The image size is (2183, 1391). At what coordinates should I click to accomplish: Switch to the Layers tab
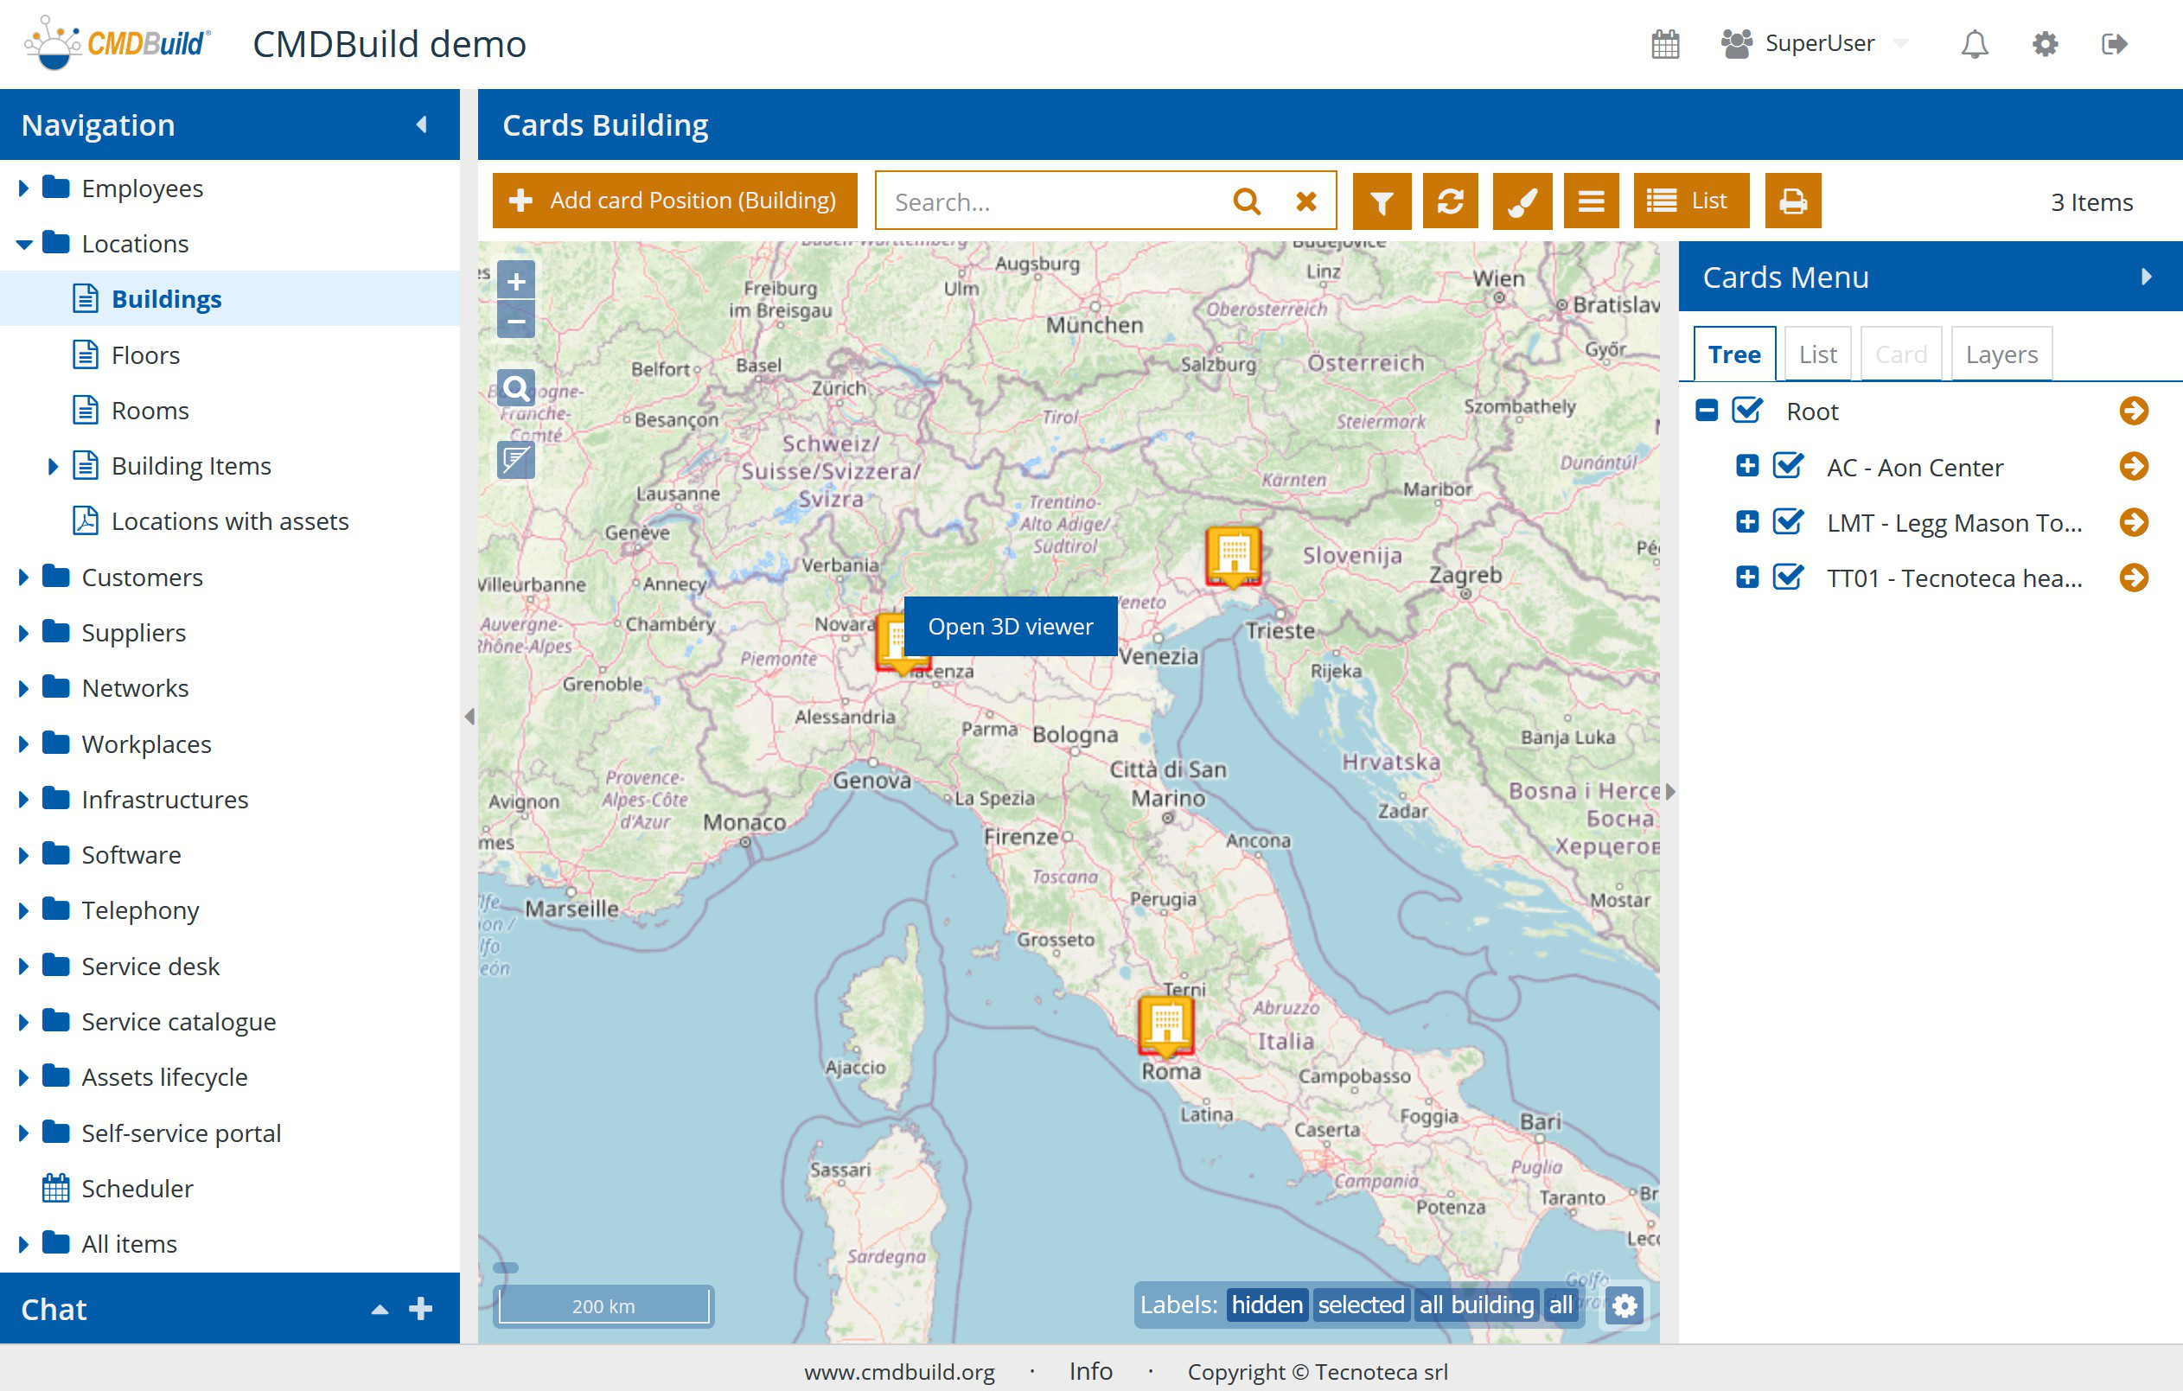click(x=2001, y=354)
